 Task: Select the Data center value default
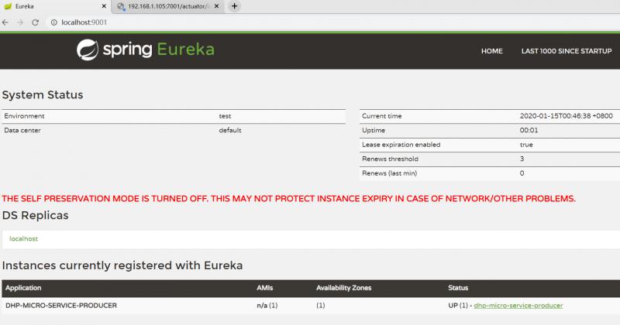(x=230, y=130)
